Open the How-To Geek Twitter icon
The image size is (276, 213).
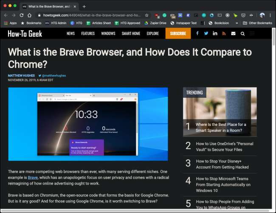point(206,33)
